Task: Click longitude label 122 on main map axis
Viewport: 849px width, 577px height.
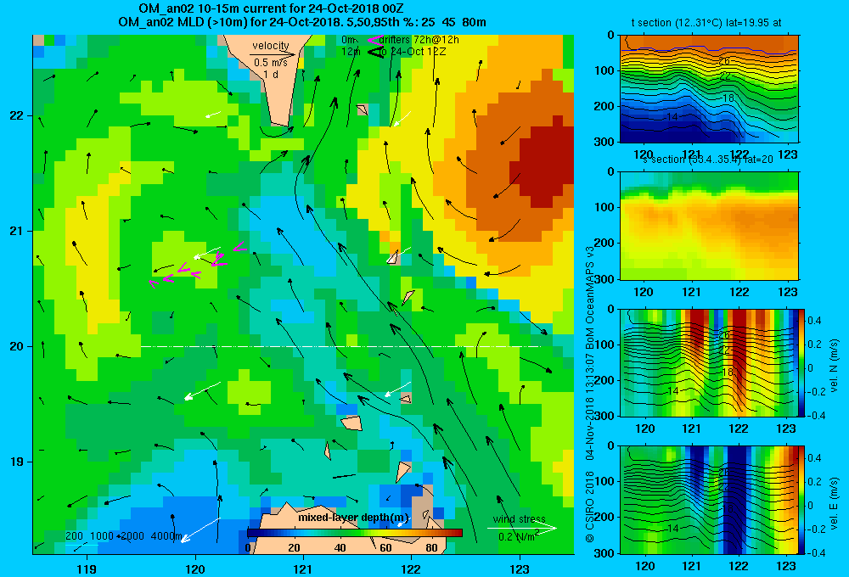Action: pyautogui.click(x=411, y=569)
